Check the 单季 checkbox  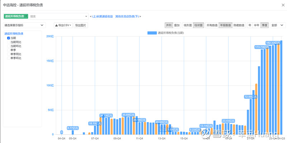8,50
